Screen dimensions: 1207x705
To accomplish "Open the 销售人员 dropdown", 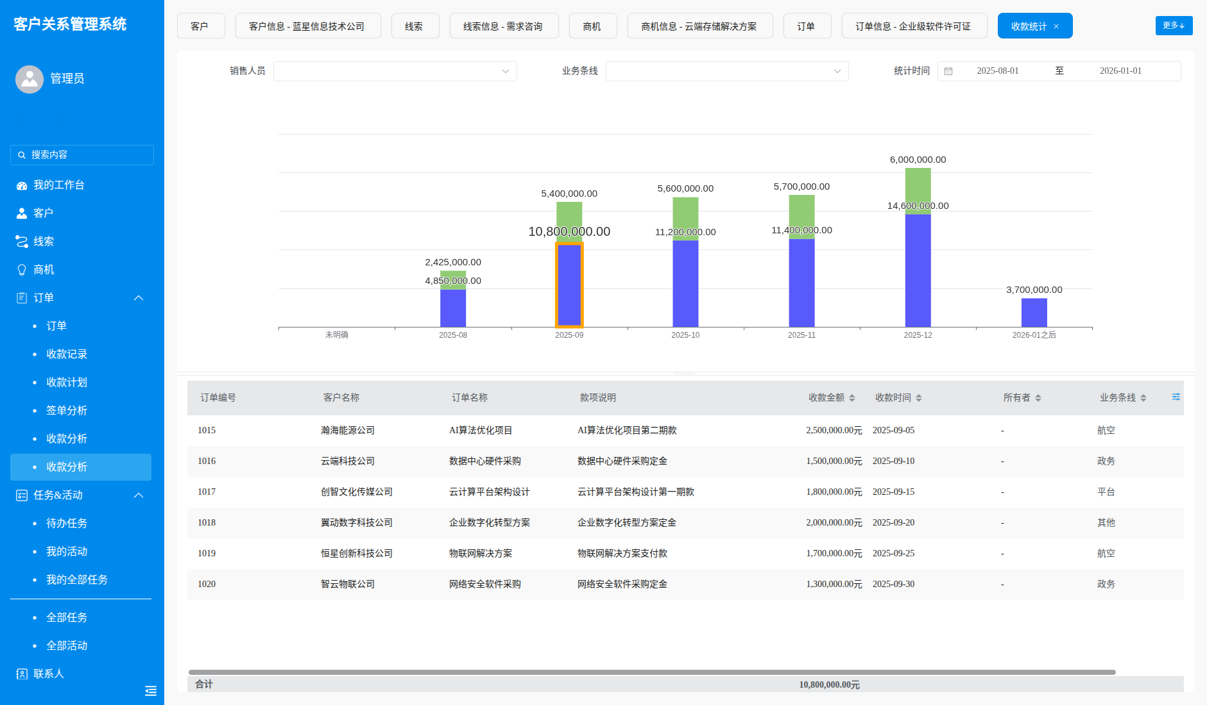I will click(395, 71).
